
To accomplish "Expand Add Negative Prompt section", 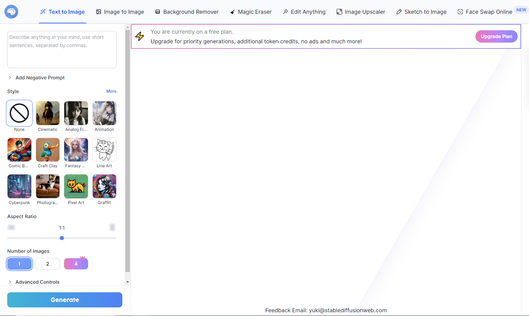I will click(36, 78).
